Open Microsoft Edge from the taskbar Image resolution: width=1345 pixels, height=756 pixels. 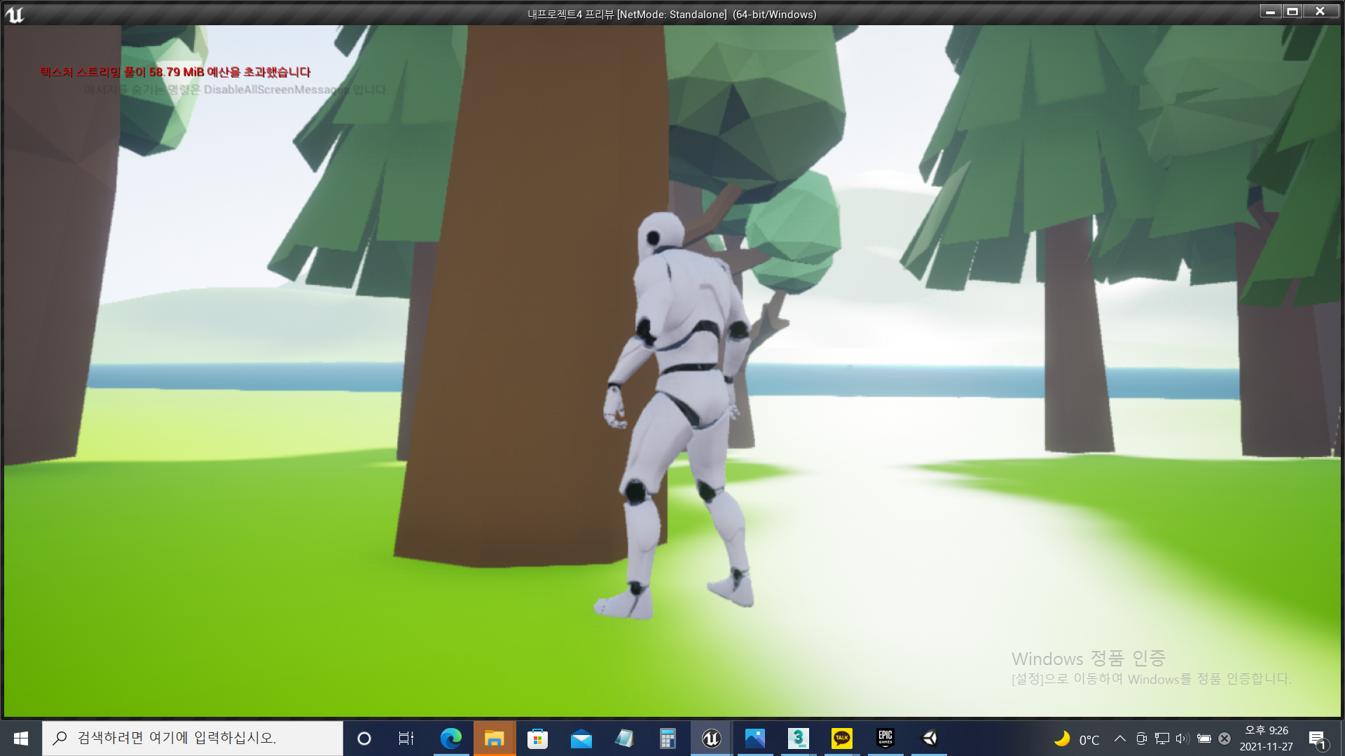point(450,738)
